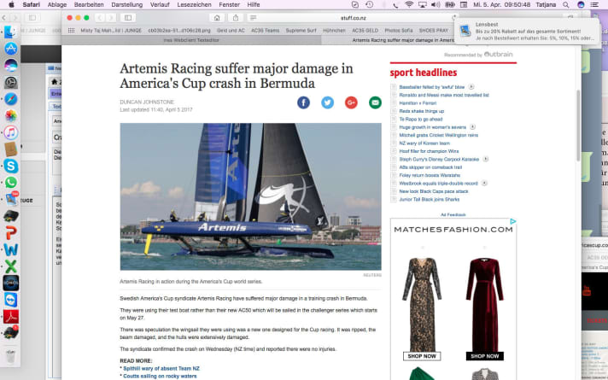This screenshot has height=380, width=608.
Task: Open the Trash in the Dock
Action: coord(11,355)
